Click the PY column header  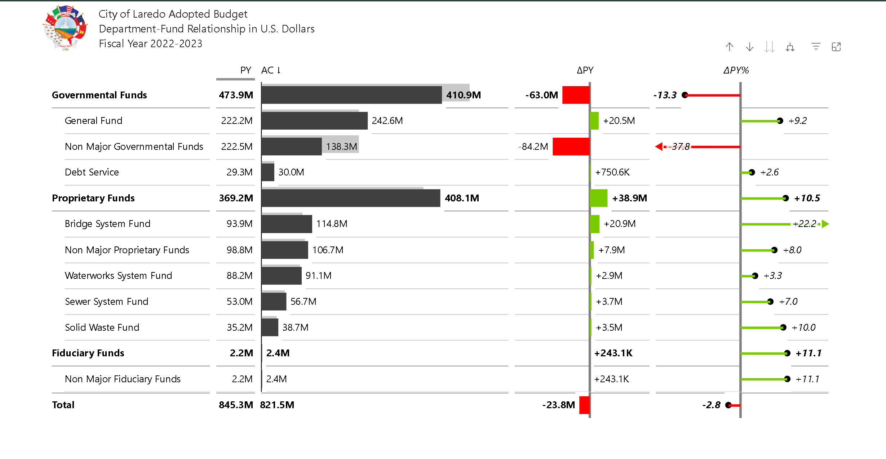coord(245,70)
